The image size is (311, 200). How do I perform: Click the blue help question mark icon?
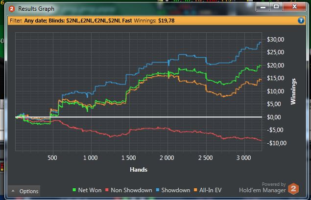click(301, 21)
